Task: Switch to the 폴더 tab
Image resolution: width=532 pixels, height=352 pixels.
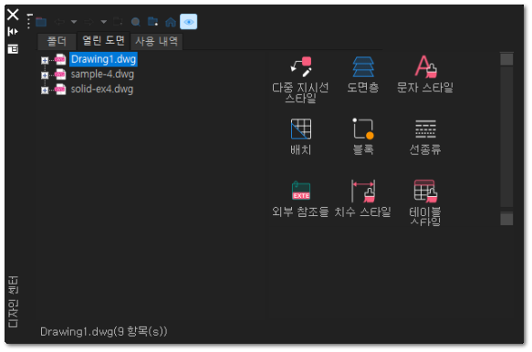Action: tap(57, 41)
